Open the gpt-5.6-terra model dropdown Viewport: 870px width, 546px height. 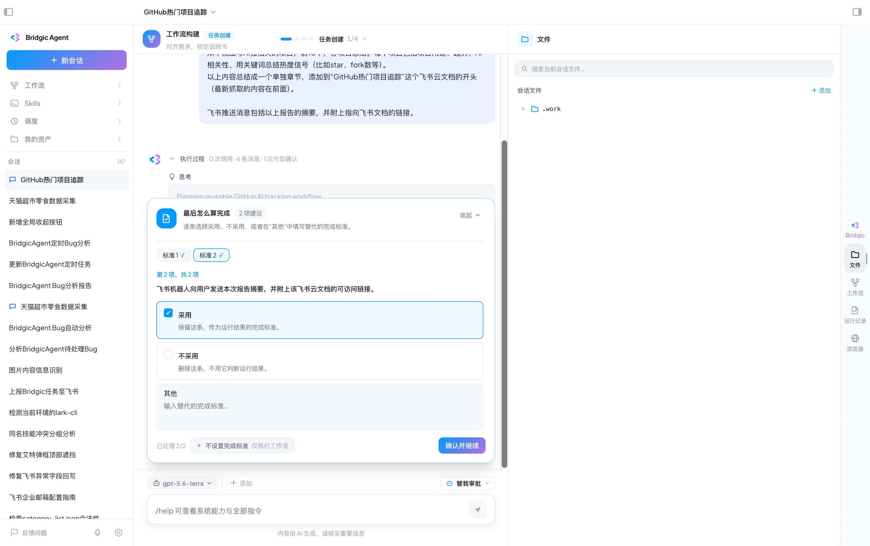pos(182,483)
